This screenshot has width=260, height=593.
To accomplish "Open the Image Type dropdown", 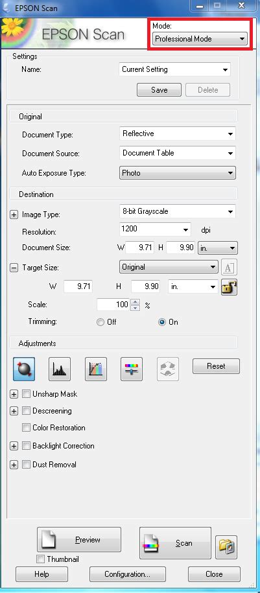I will click(177, 211).
